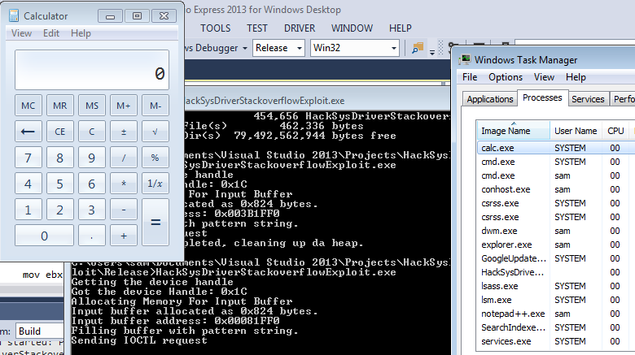Image resolution: width=635 pixels, height=355 pixels.
Task: Switch to Task Manager Services tab
Action: point(588,99)
